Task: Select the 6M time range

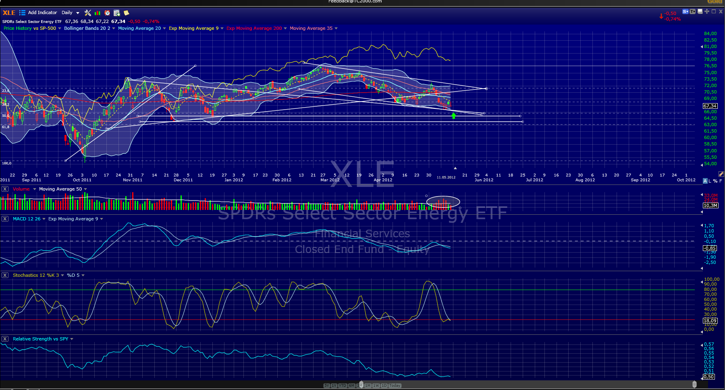Action: (x=352, y=386)
